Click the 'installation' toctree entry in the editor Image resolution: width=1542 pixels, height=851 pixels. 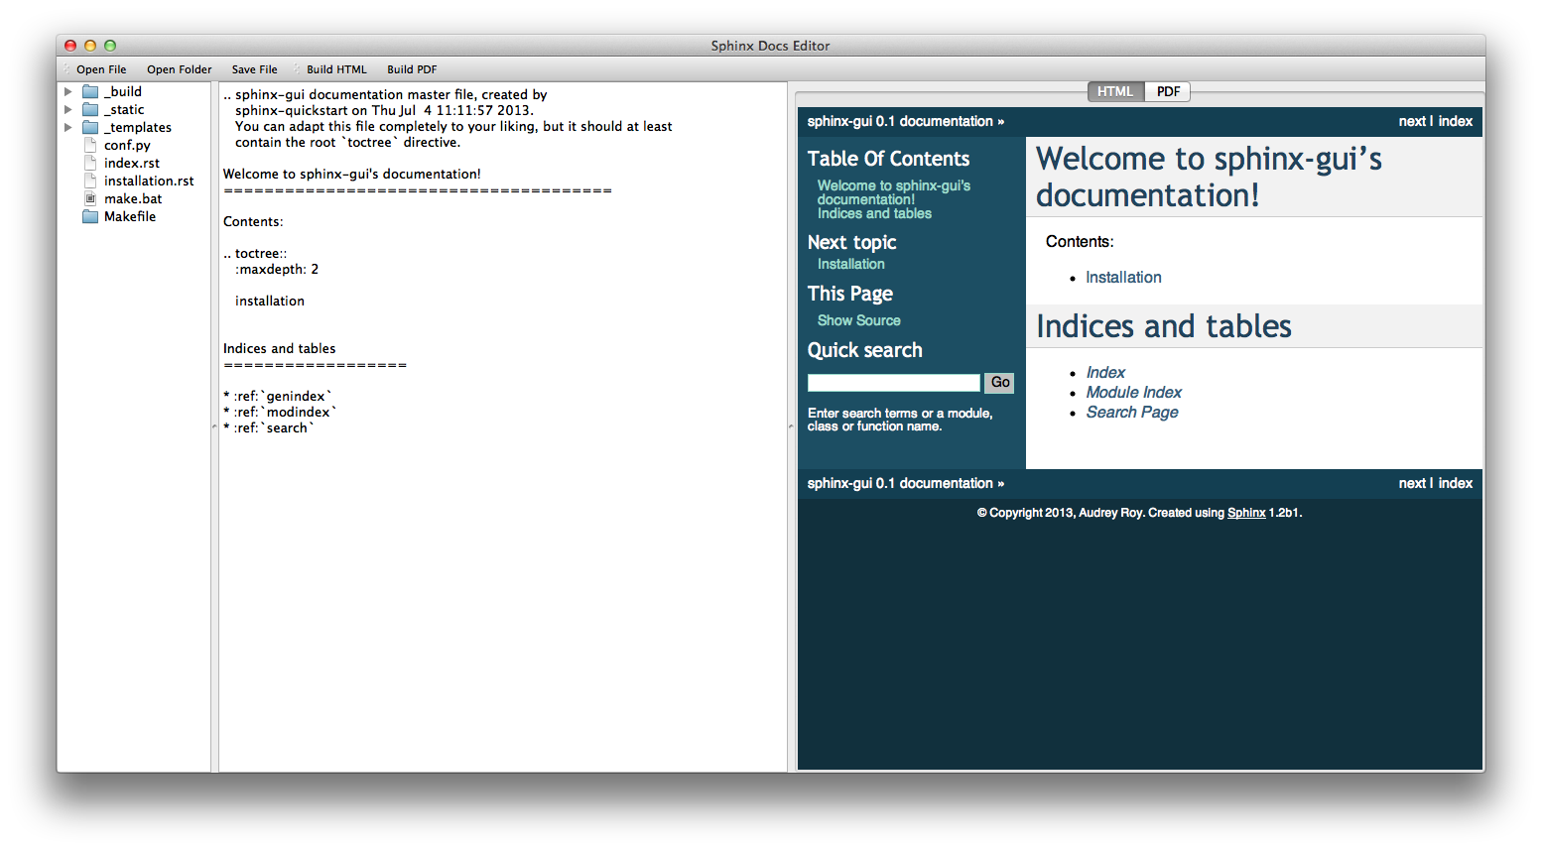pos(270,302)
